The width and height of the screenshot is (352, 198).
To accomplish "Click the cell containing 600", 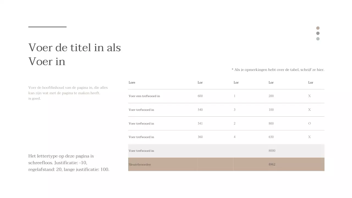I will 200,96.
